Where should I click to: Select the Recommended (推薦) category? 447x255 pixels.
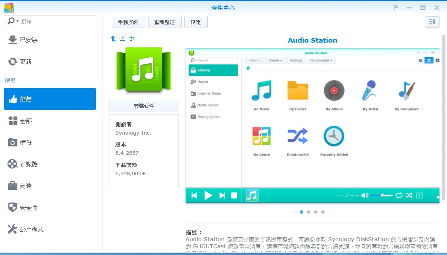[x=50, y=99]
